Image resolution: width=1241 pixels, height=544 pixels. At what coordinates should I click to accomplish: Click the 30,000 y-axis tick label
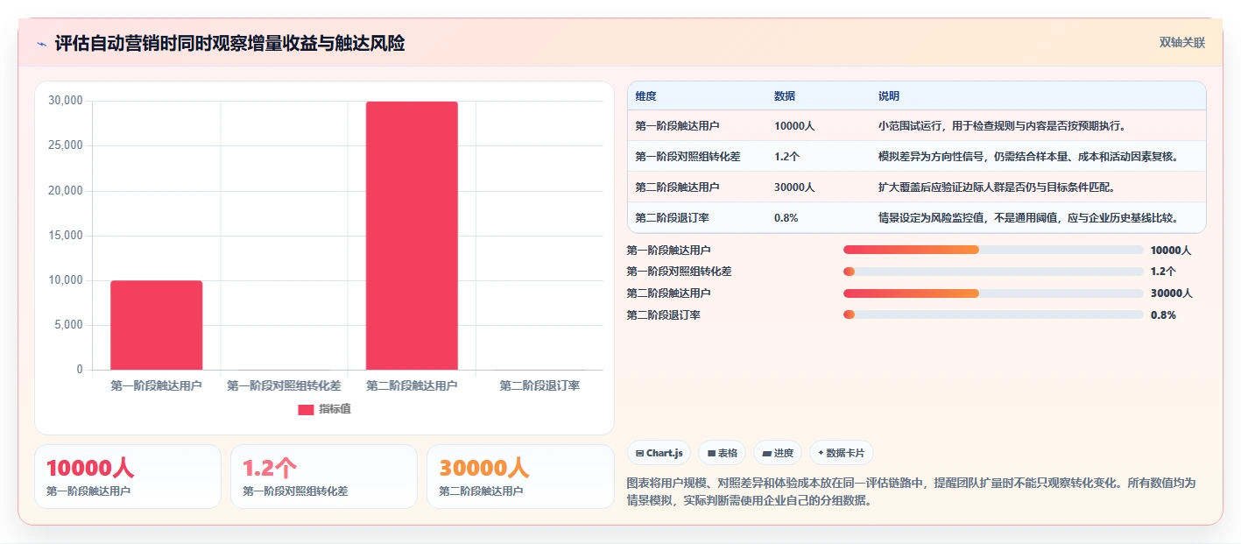pyautogui.click(x=66, y=101)
